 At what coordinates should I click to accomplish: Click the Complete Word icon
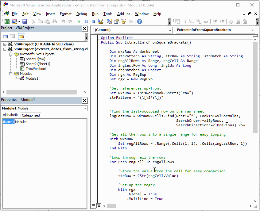[x=206, y=21]
